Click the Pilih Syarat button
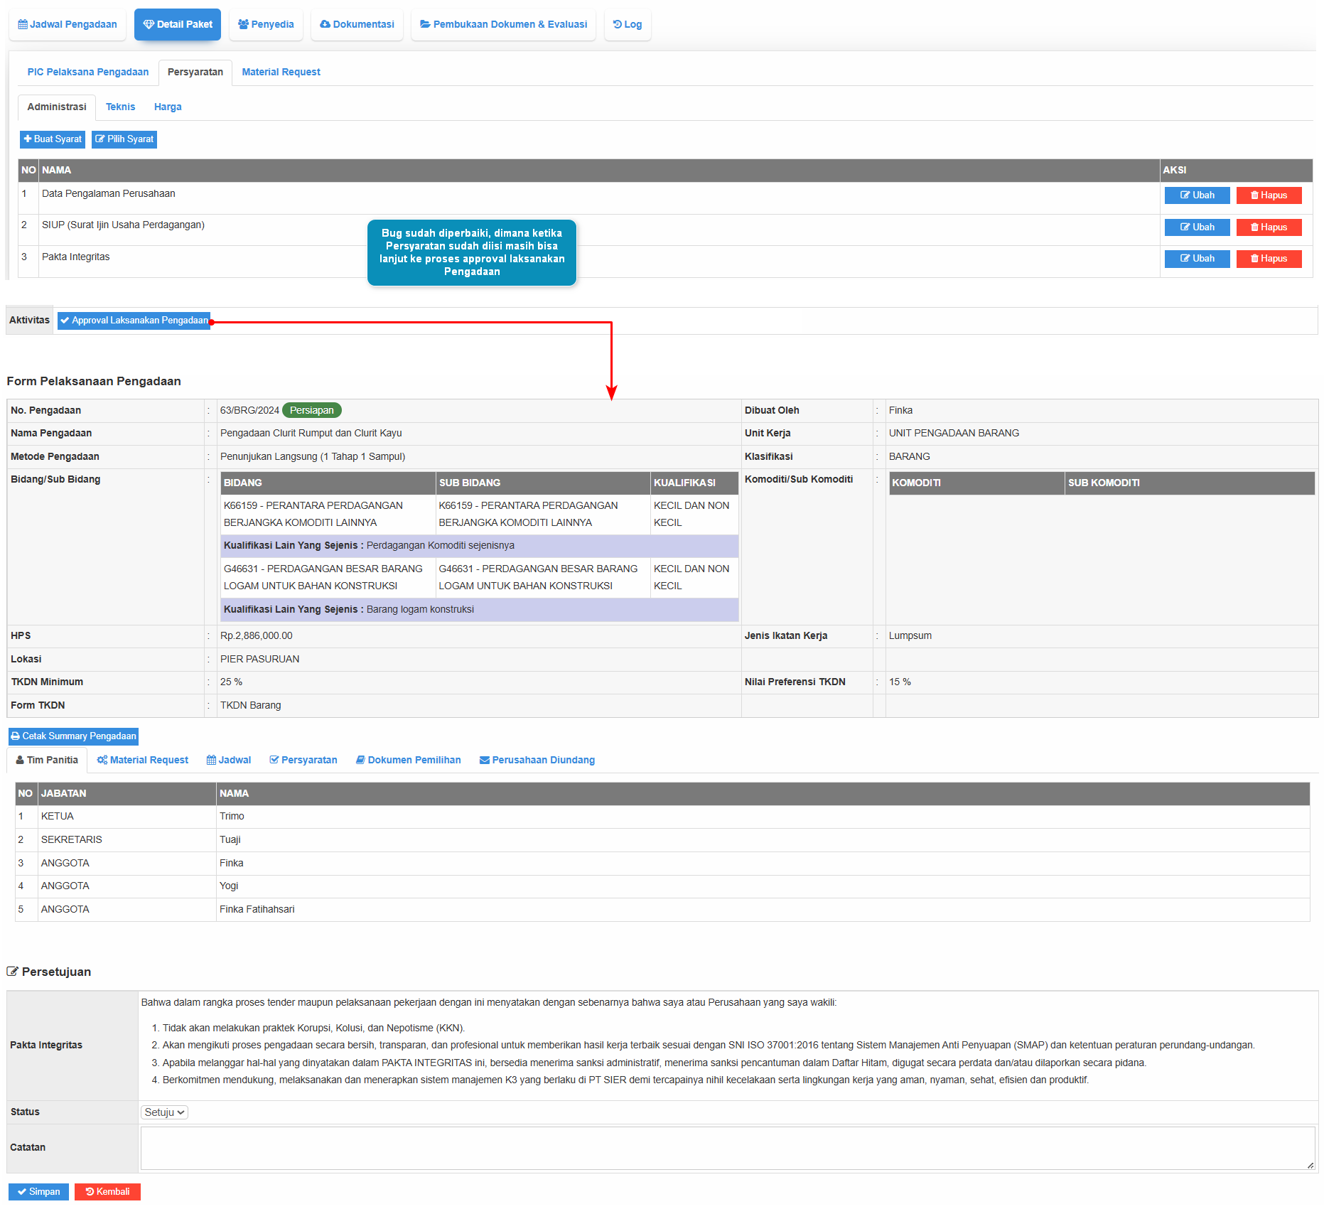Image resolution: width=1324 pixels, height=1209 pixels. point(124,139)
